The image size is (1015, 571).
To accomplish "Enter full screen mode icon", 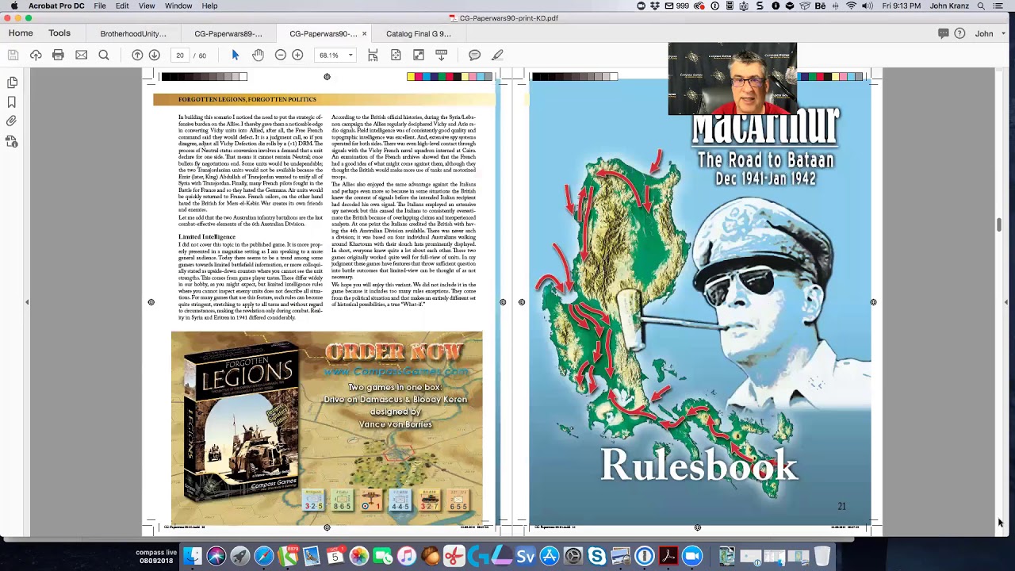I will (419, 55).
